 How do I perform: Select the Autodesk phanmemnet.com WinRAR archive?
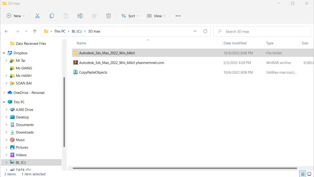pyautogui.click(x=121, y=63)
